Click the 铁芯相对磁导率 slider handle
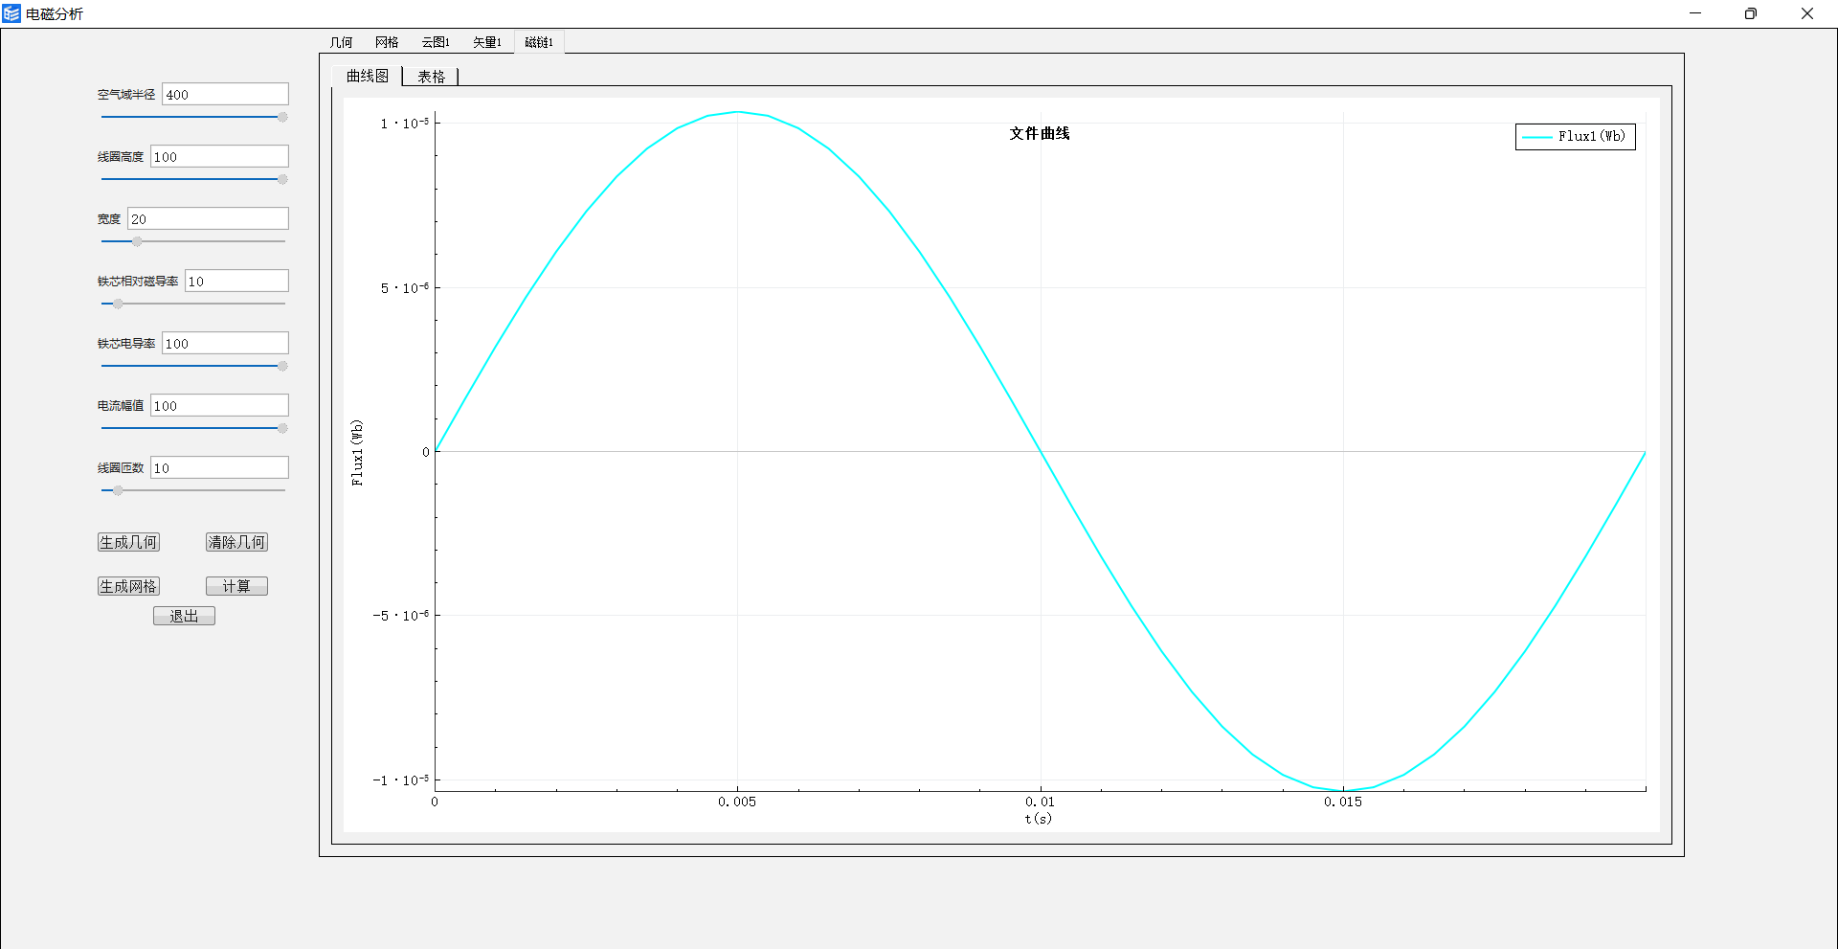Viewport: 1838px width, 949px height. click(x=118, y=304)
